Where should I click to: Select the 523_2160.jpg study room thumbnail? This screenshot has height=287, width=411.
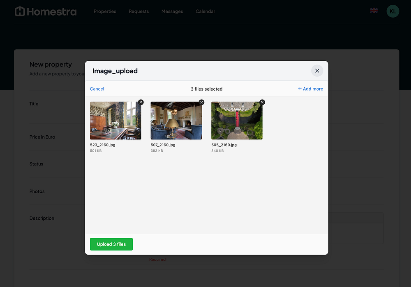[x=115, y=121]
